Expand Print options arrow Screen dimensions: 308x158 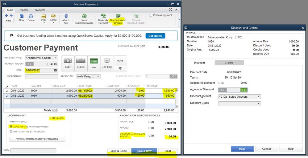point(44,22)
